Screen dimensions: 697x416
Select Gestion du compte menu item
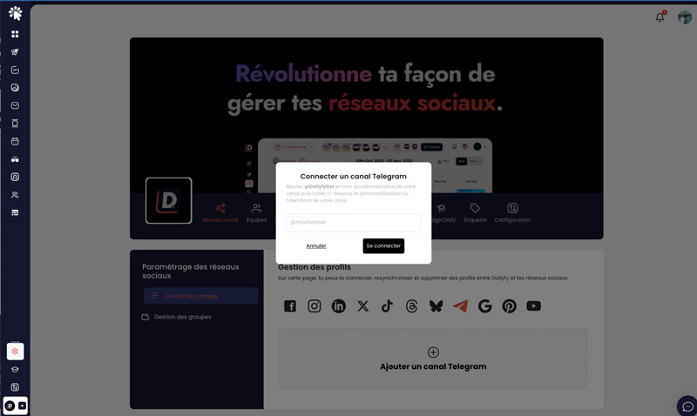coord(201,296)
